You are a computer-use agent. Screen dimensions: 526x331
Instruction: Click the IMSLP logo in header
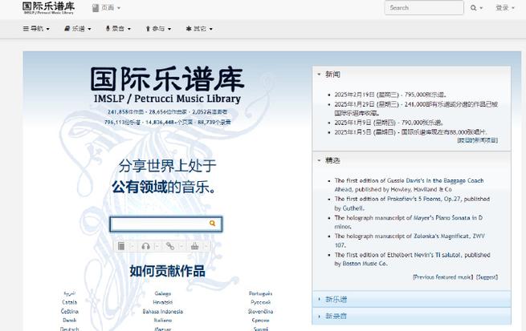point(48,8)
